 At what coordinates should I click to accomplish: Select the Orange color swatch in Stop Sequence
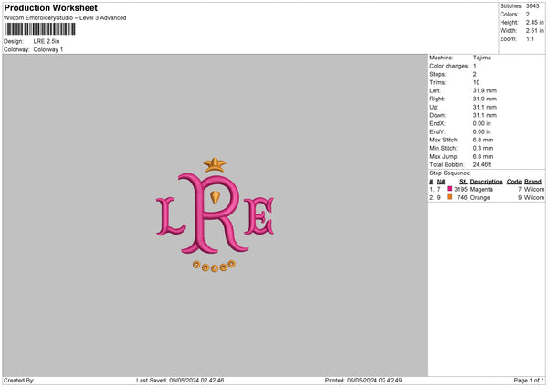449,197
